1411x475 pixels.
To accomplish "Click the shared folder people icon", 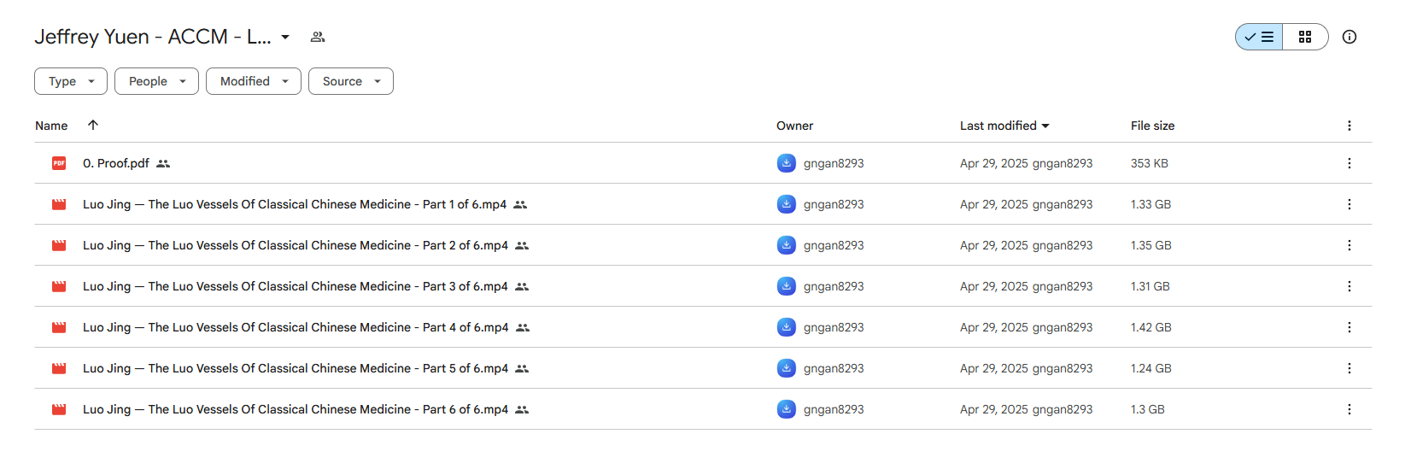I will pyautogui.click(x=318, y=37).
